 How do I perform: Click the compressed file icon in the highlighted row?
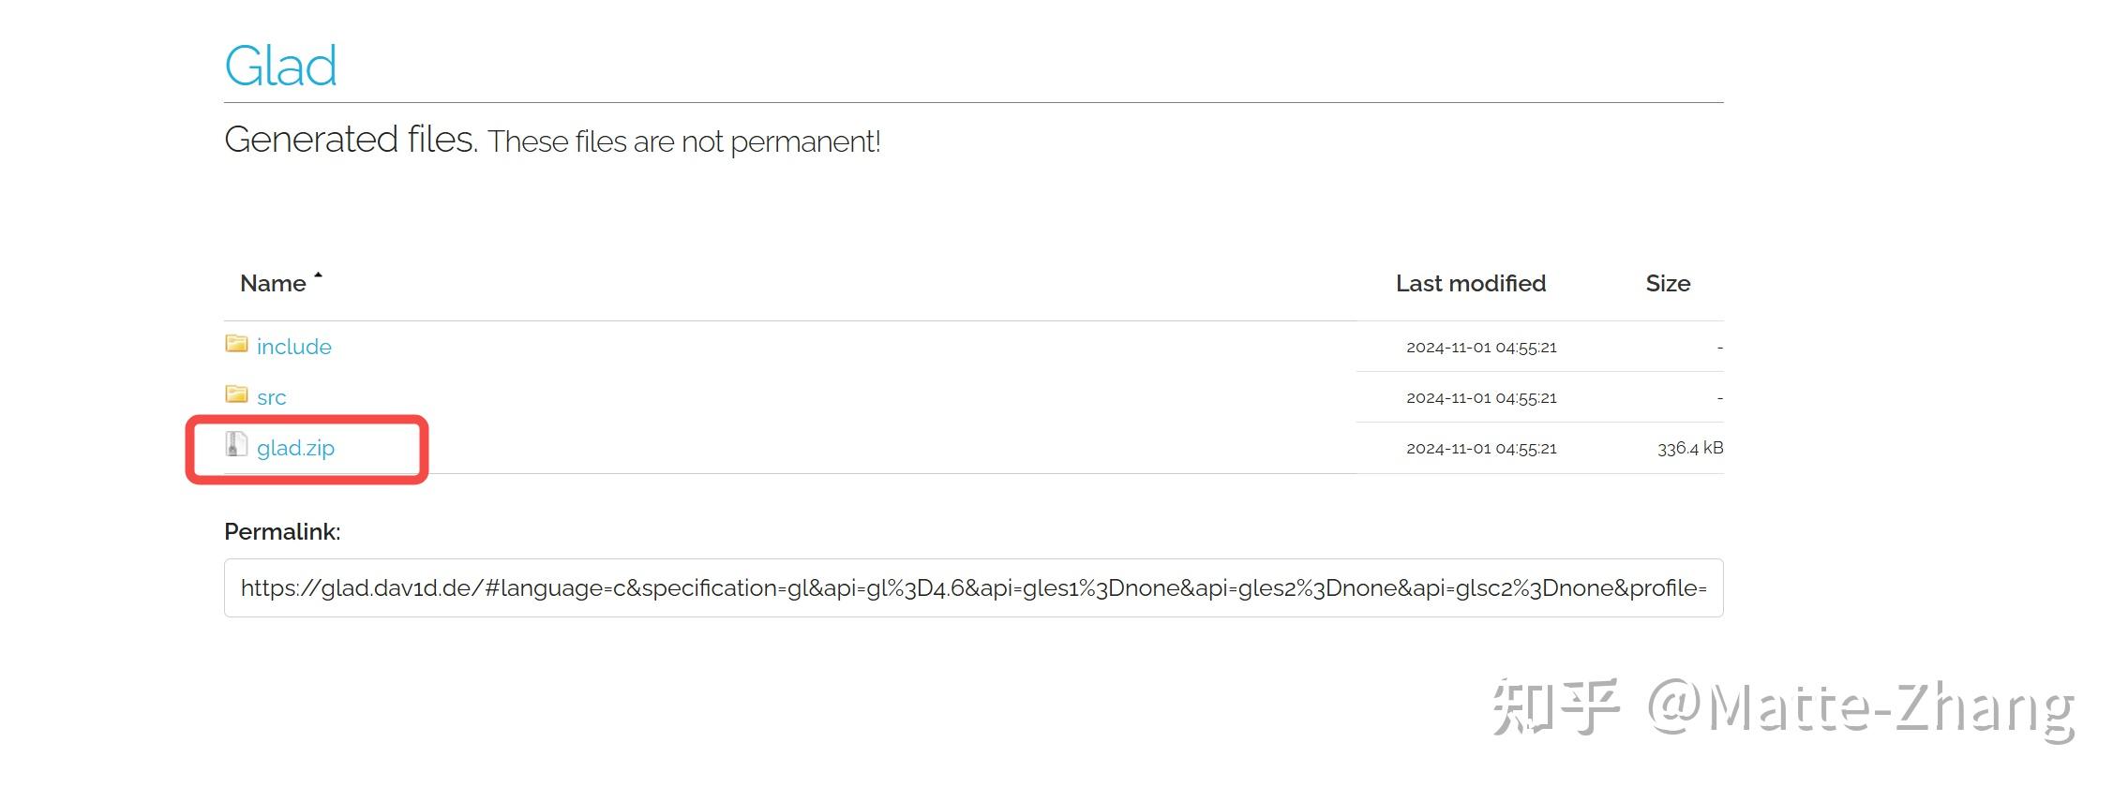[237, 447]
